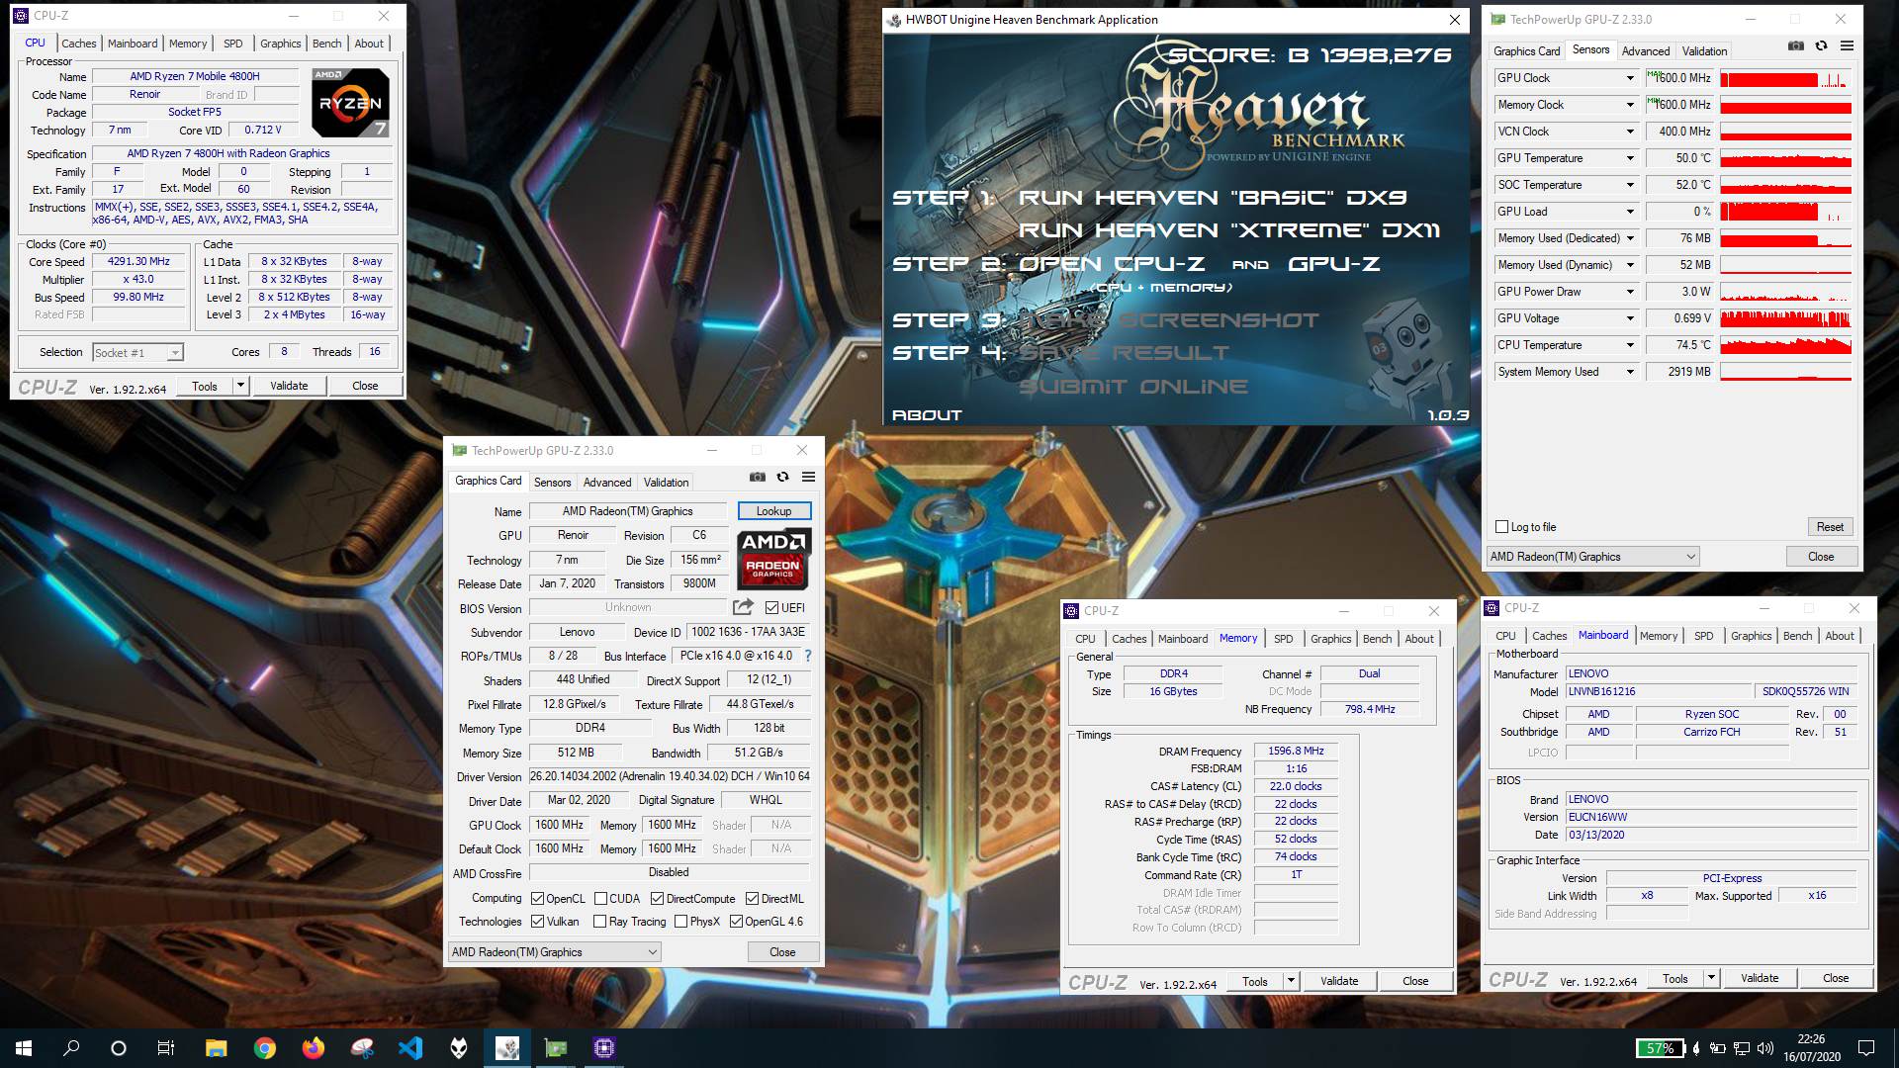
Task: Click RUN HEAVEN "BASIC" DX9
Action: click(x=1214, y=198)
